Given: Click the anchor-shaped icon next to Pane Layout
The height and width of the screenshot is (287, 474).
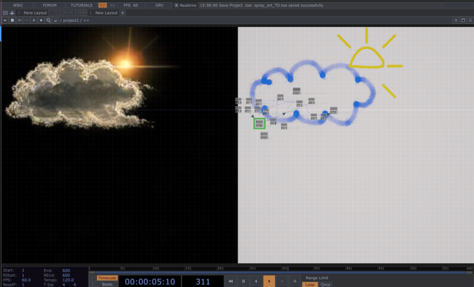Looking at the screenshot, I should click(x=12, y=12).
